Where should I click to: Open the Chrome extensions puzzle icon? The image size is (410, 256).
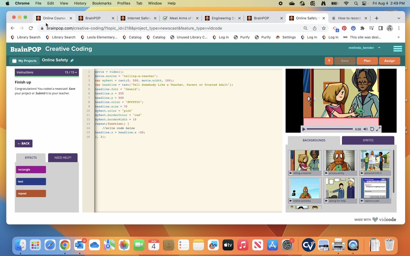pyautogui.click(x=363, y=28)
